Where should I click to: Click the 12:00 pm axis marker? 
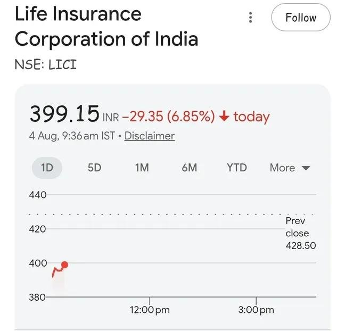pyautogui.click(x=150, y=310)
